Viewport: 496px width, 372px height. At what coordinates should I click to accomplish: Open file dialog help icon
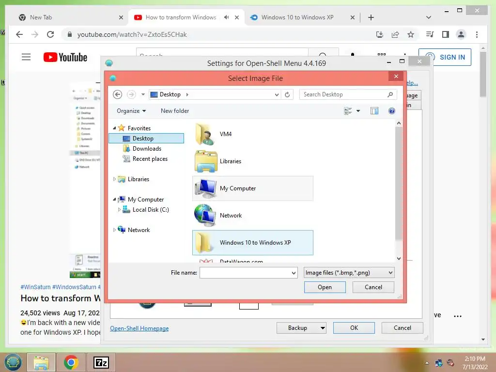(x=391, y=111)
